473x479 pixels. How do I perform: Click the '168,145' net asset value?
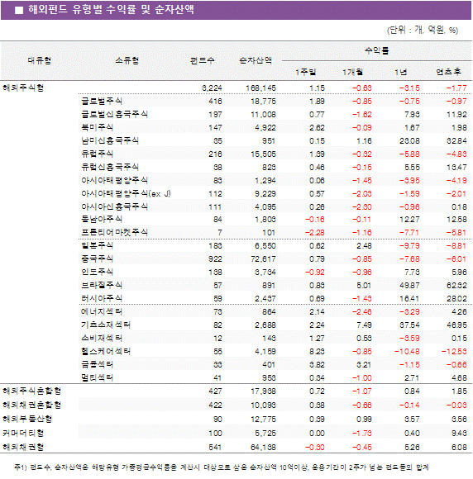(x=261, y=88)
